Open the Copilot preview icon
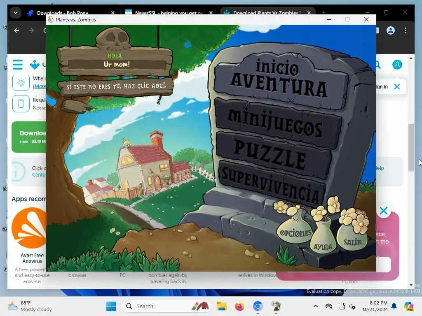The width and height of the screenshot is (422, 316). [409, 306]
